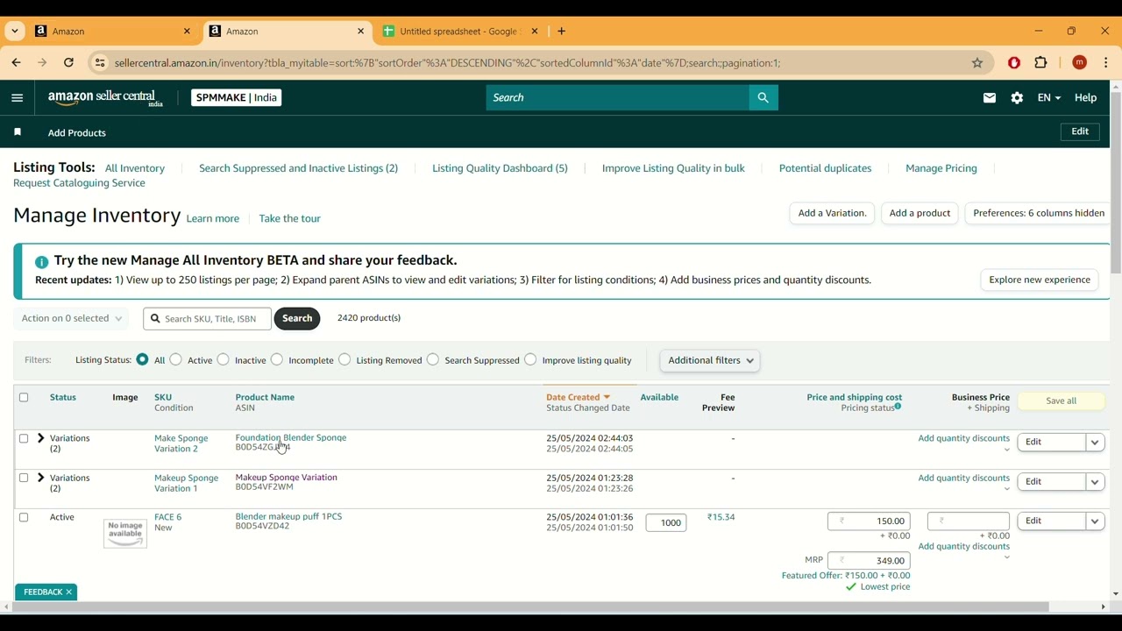Open the tab search dropdown arrow
Screen dimensions: 1122x631
pyautogui.click(x=15, y=32)
